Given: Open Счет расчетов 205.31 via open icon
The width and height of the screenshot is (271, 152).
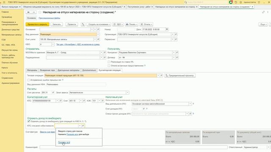Looking at the screenshot, I should 53,93.
